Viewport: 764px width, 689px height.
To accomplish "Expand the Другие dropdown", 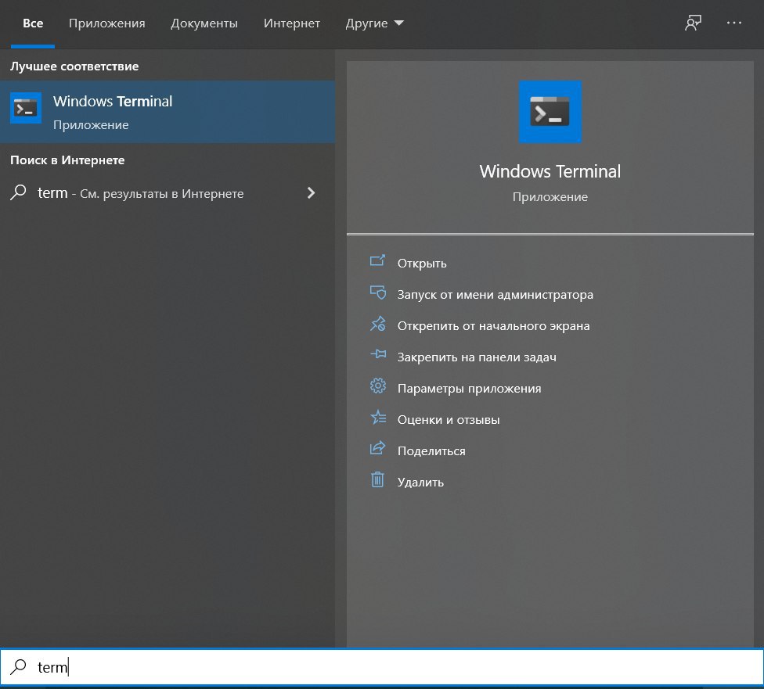I will coord(374,23).
